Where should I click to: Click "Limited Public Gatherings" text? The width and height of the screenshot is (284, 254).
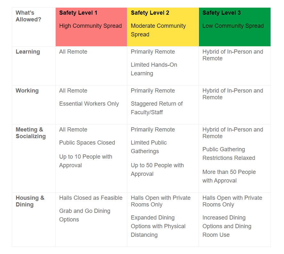point(149,147)
